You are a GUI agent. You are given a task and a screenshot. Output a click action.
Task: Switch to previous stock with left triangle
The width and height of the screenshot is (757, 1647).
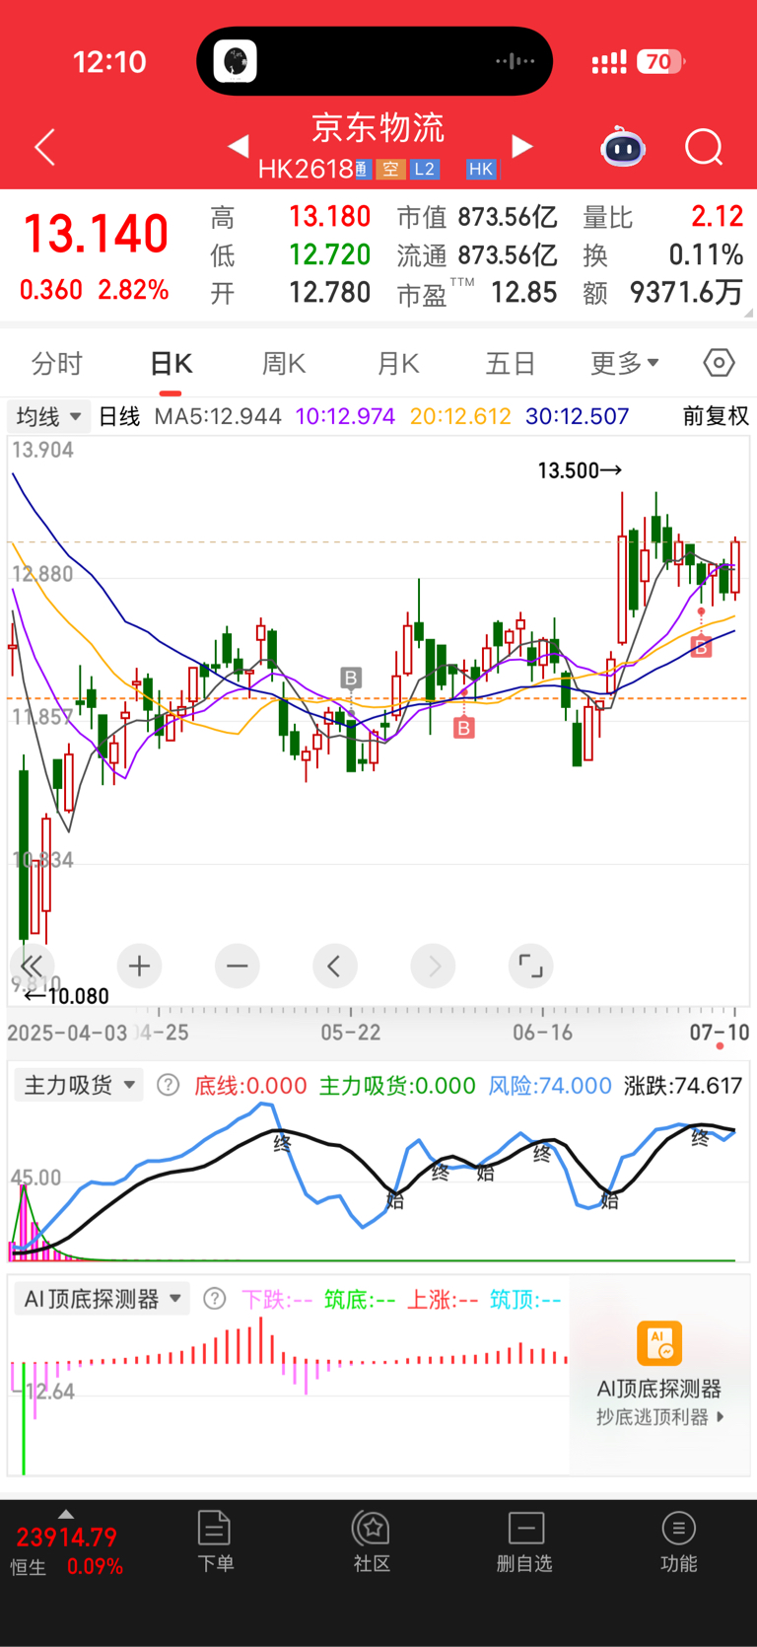pyautogui.click(x=238, y=147)
